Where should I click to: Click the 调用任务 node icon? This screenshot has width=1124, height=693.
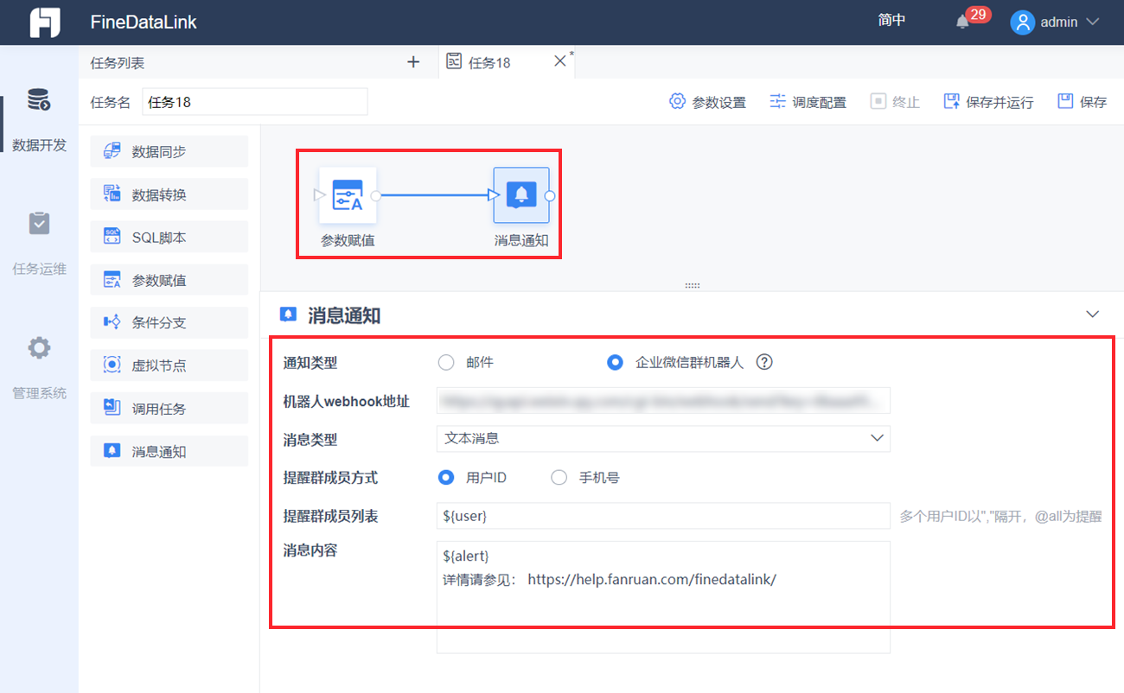(112, 408)
